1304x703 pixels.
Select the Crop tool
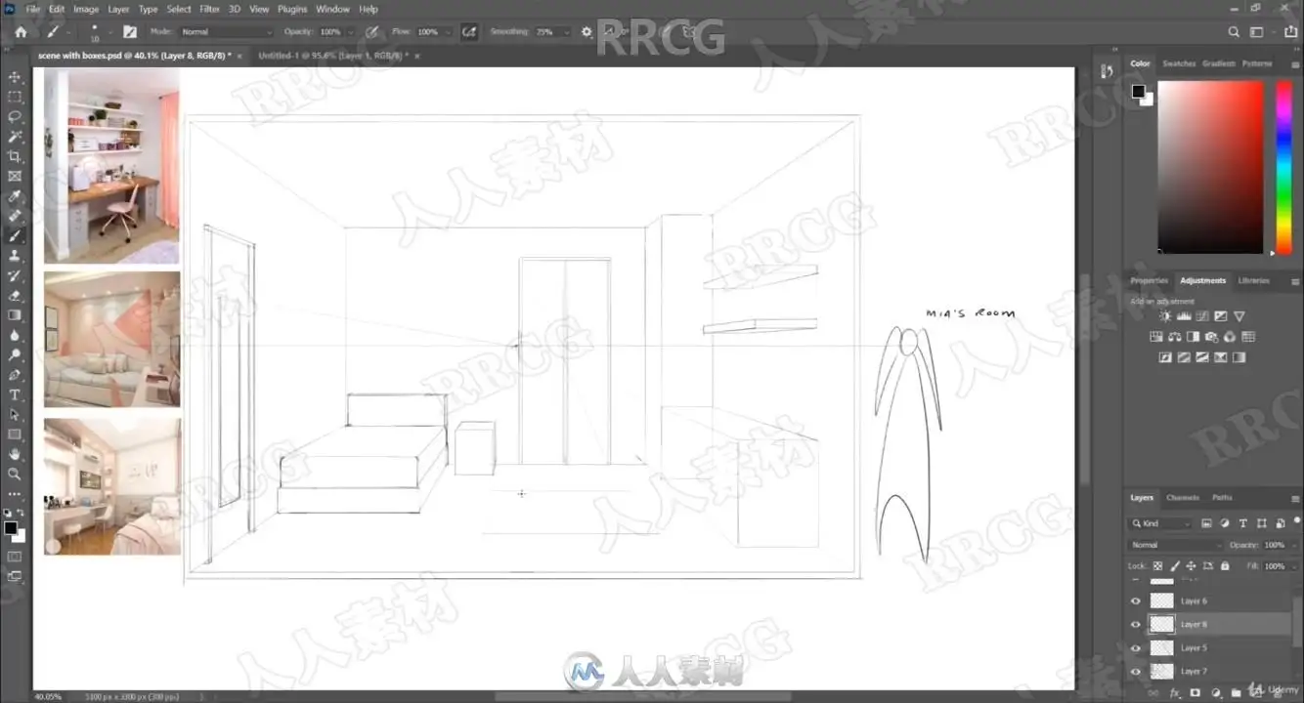click(x=15, y=156)
